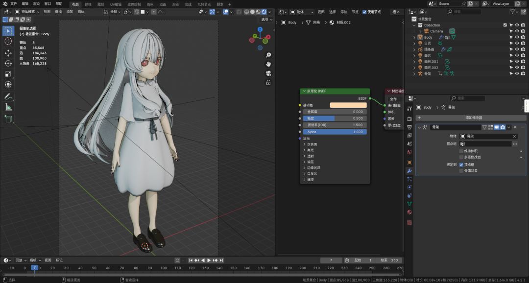Select the Annotate pencil tool
This screenshot has width=529, height=283.
pos(8,96)
